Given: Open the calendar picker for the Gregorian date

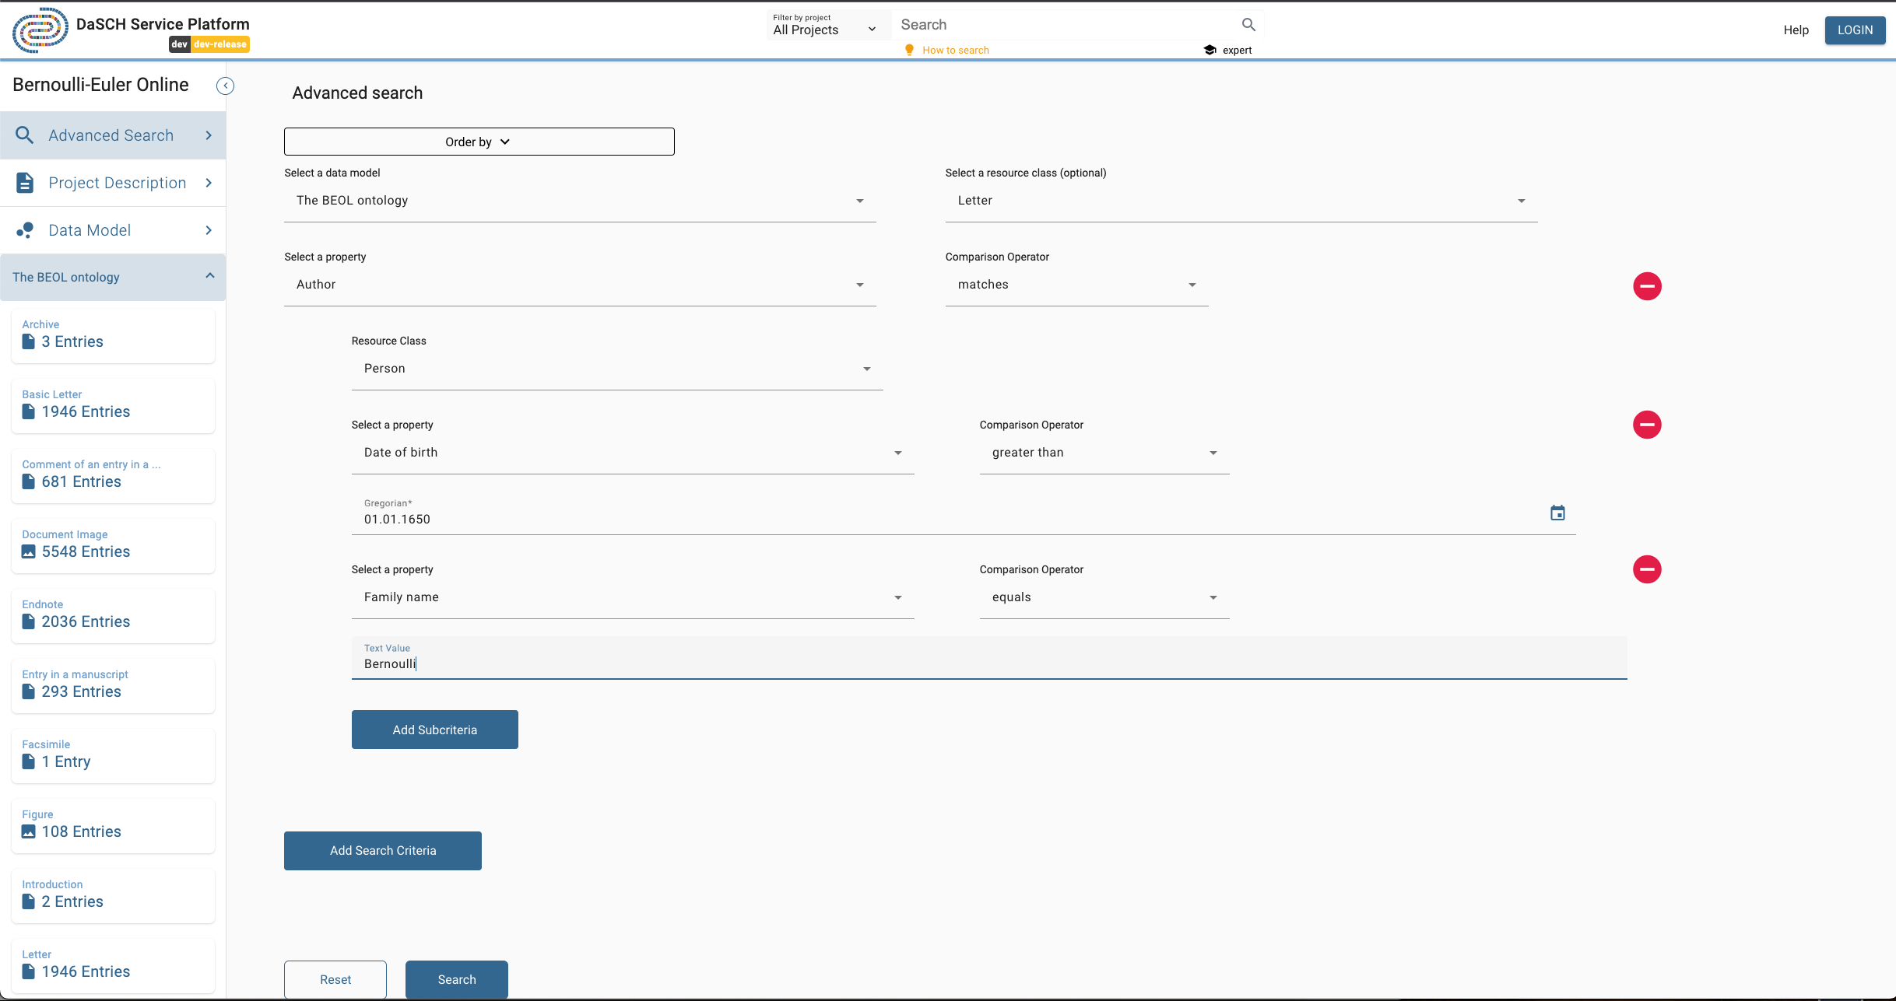Looking at the screenshot, I should [x=1557, y=513].
